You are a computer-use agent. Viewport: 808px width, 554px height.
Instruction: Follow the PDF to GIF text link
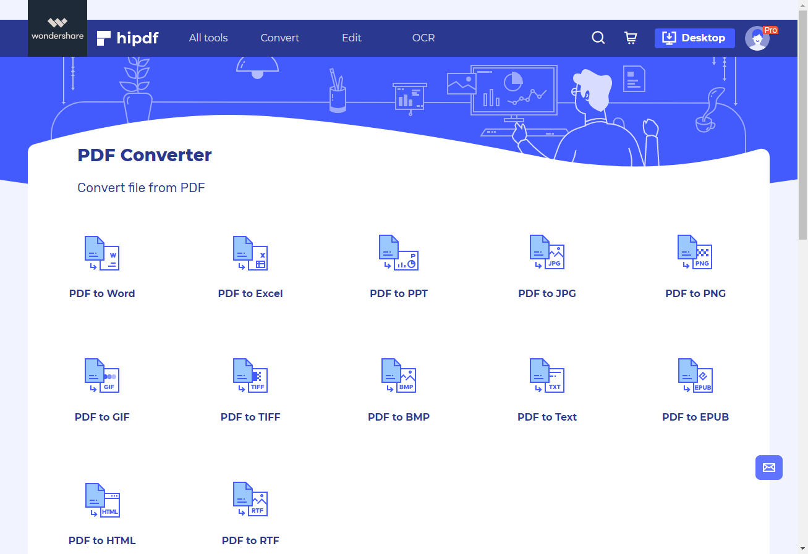coord(102,417)
